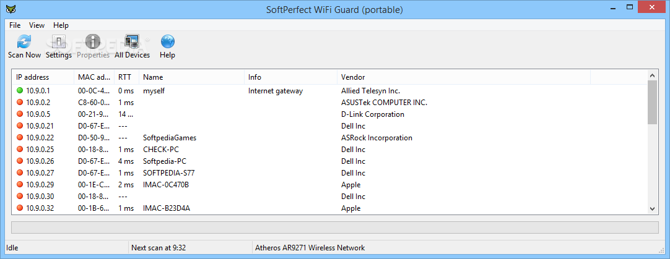This screenshot has width=670, height=259.
Task: Click the red status dot for 10.9.0.25
Action: point(20,150)
